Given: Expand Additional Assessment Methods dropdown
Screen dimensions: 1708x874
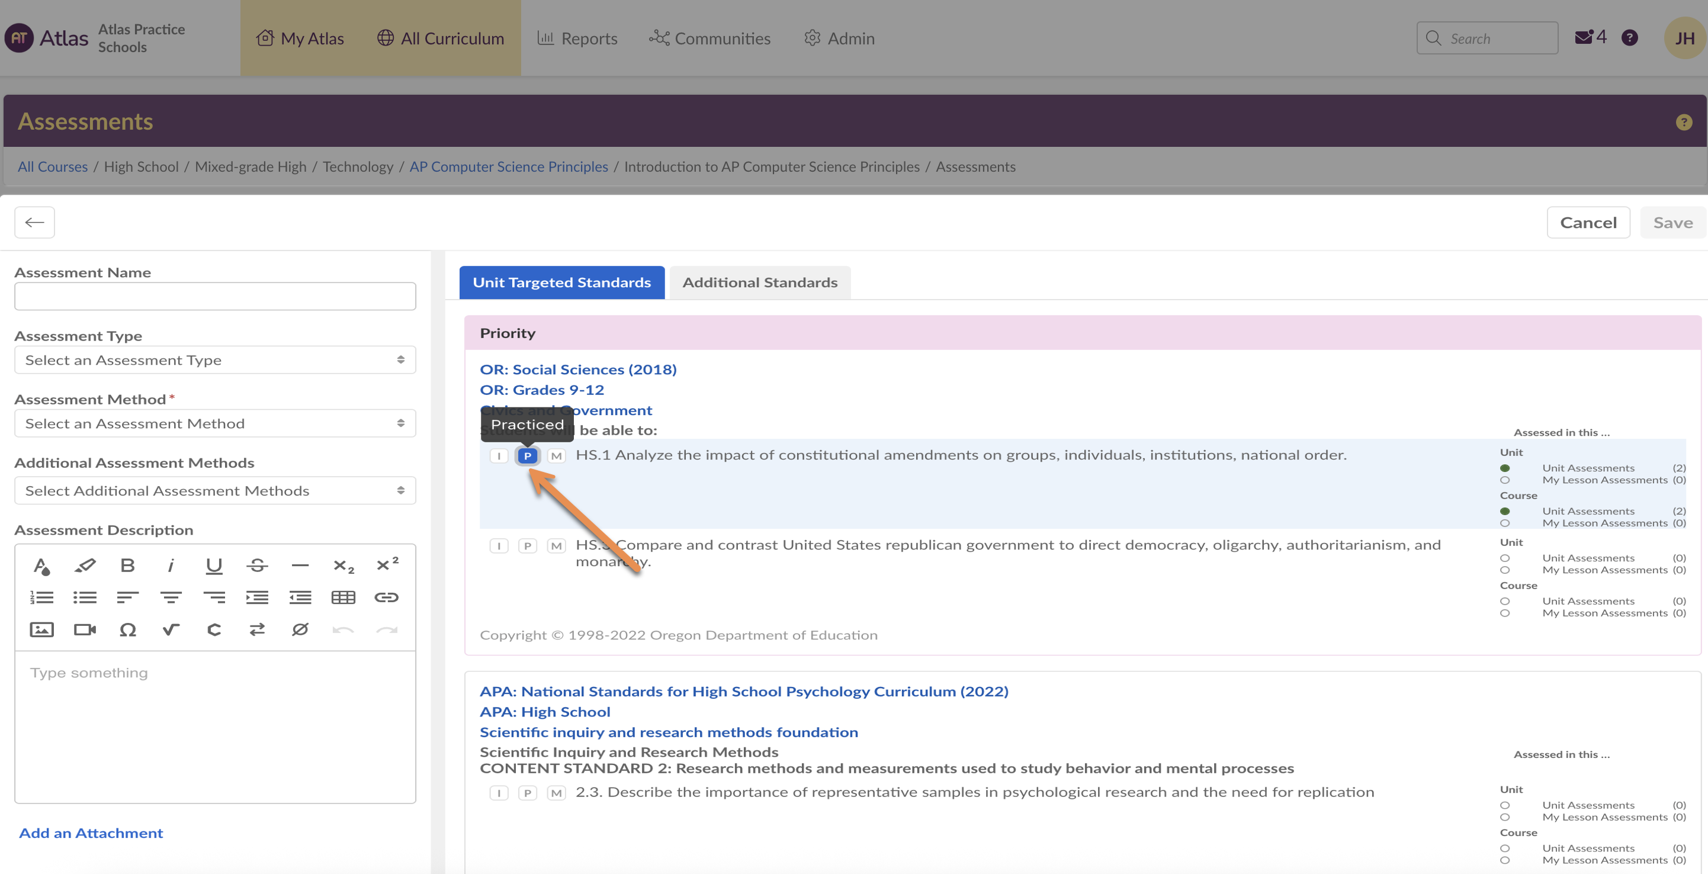Looking at the screenshot, I should point(215,491).
